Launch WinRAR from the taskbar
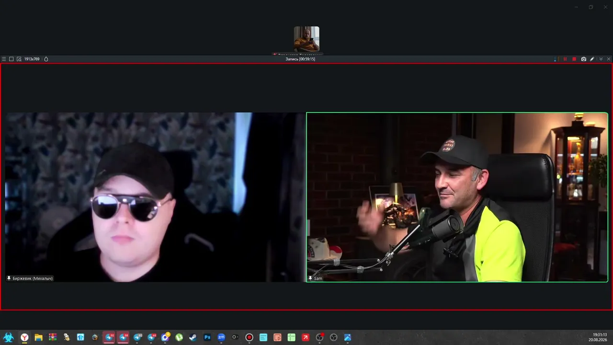The height and width of the screenshot is (345, 613). (x=52, y=337)
